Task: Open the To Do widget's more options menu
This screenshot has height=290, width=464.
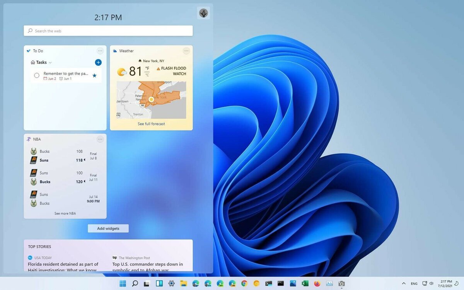Action: (x=100, y=51)
